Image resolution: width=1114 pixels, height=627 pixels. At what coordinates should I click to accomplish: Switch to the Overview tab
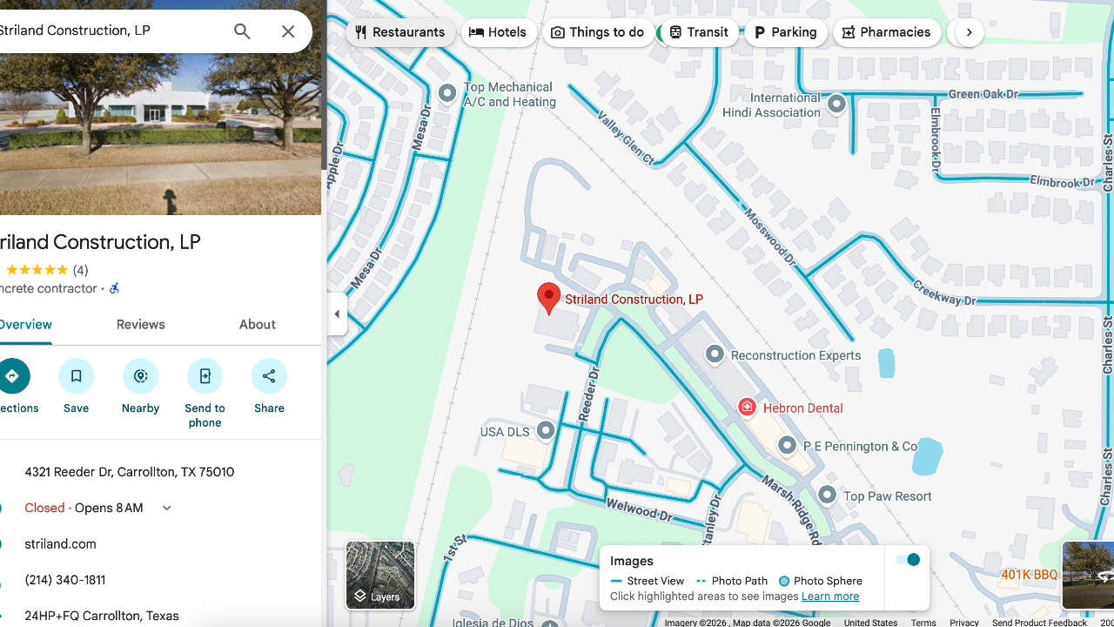(26, 324)
